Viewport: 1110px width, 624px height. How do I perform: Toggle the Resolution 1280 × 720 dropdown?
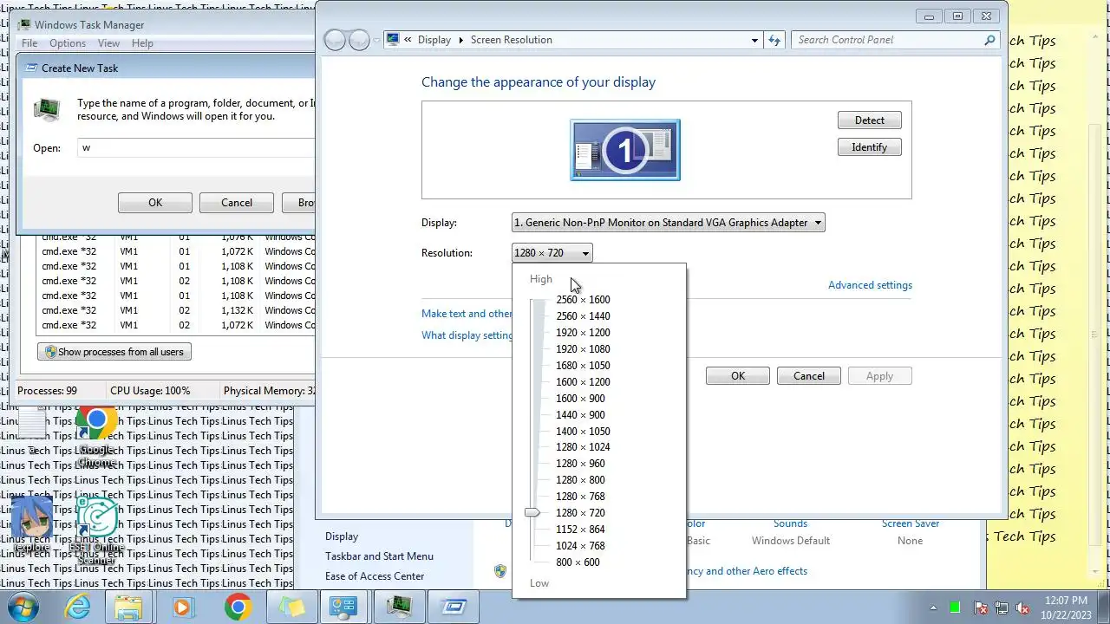click(552, 253)
